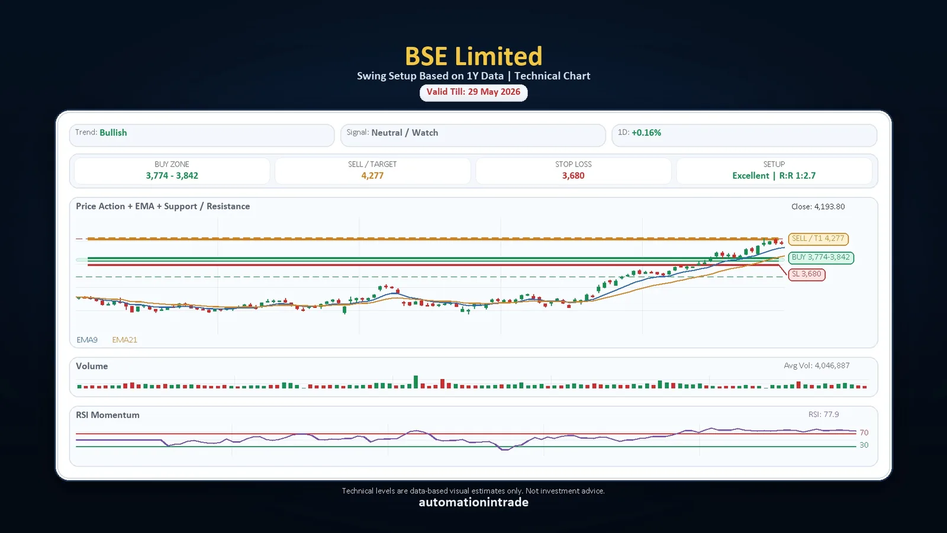Image resolution: width=947 pixels, height=533 pixels.
Task: Click the SL 3,680 chart label
Action: click(x=807, y=274)
